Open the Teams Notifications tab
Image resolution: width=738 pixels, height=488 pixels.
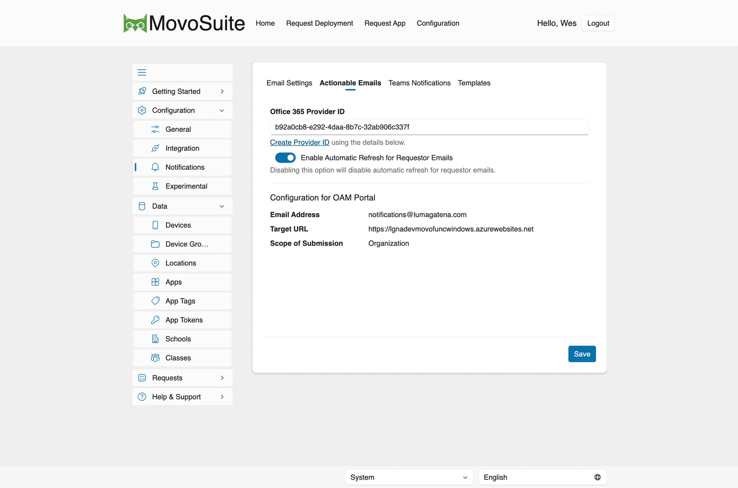coord(419,83)
